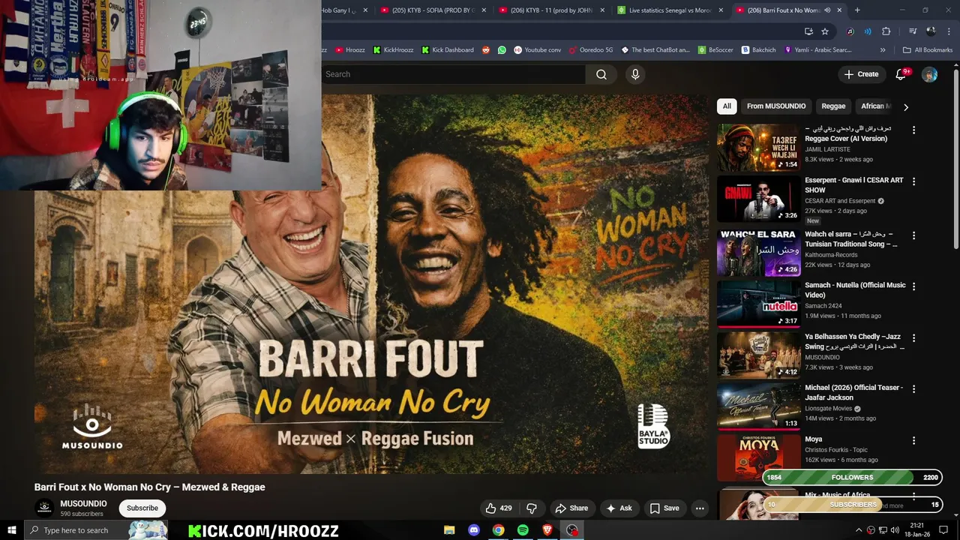Screen dimensions: 960x540
Task: Select the Reggae filter chip
Action: point(833,106)
